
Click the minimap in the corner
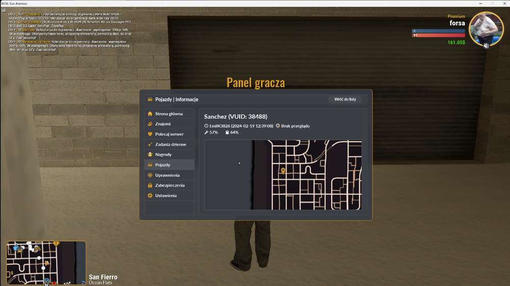click(46, 263)
